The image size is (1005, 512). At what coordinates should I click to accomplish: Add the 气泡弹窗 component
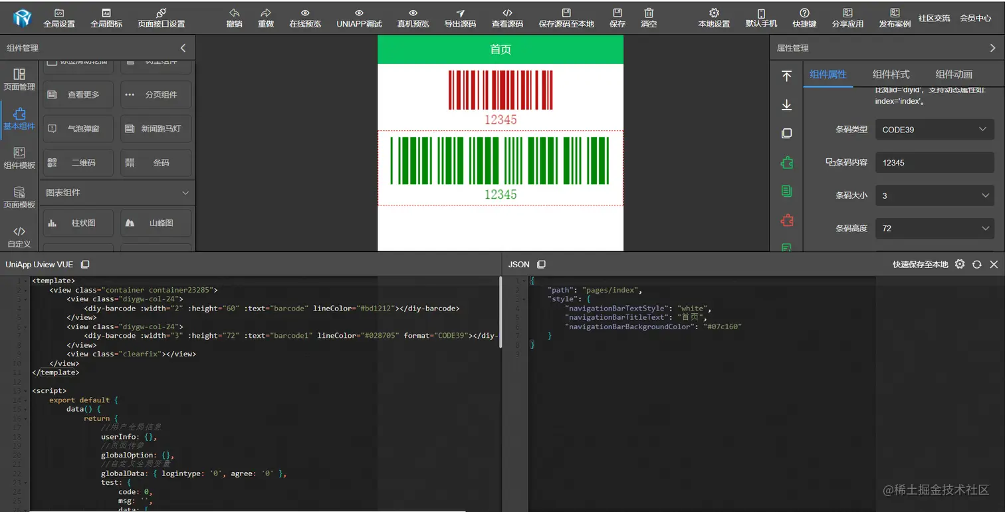[78, 128]
